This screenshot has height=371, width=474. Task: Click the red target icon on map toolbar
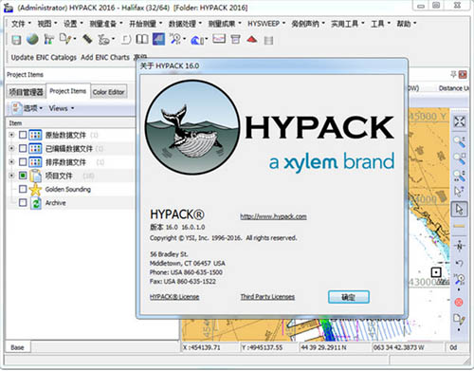point(459,302)
